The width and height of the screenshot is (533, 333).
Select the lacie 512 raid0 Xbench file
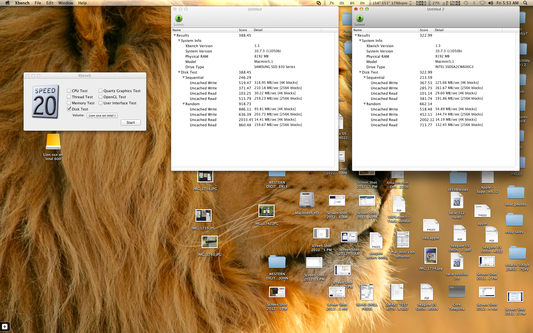[x=457, y=201]
